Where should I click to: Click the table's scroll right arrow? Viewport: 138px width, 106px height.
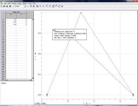[x=31, y=80]
